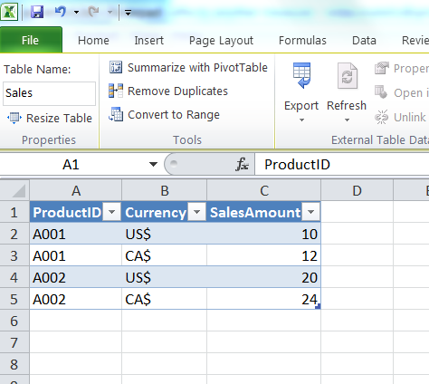Viewport: 429px width, 384px height.
Task: Click the Summarize with PivotTable icon
Action: pos(116,67)
